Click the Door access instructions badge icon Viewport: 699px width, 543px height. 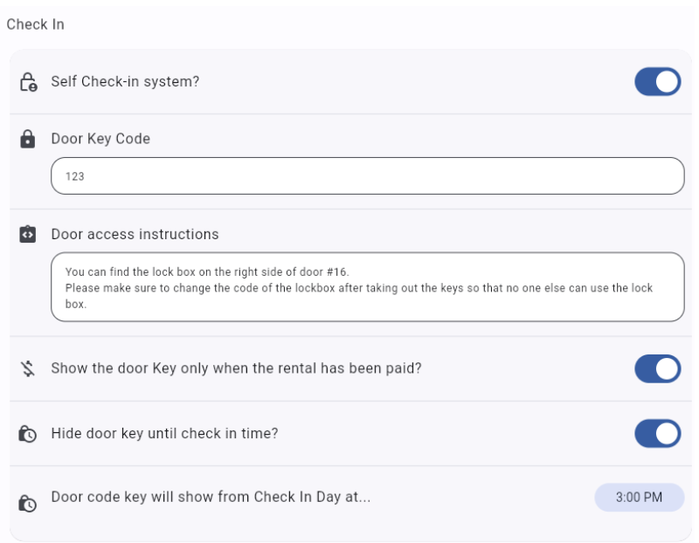pyautogui.click(x=28, y=234)
